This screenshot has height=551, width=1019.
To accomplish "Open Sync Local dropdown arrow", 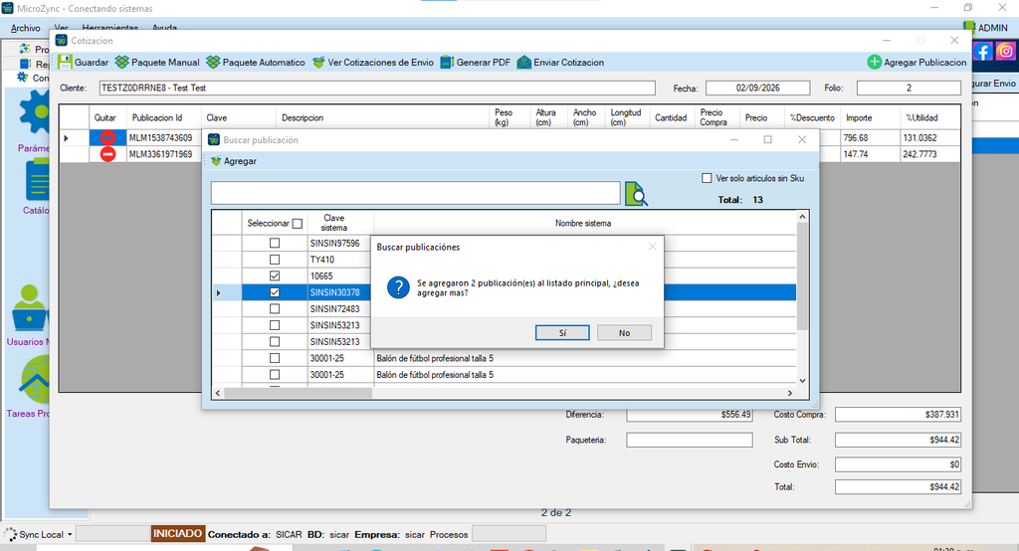I will tap(70, 535).
